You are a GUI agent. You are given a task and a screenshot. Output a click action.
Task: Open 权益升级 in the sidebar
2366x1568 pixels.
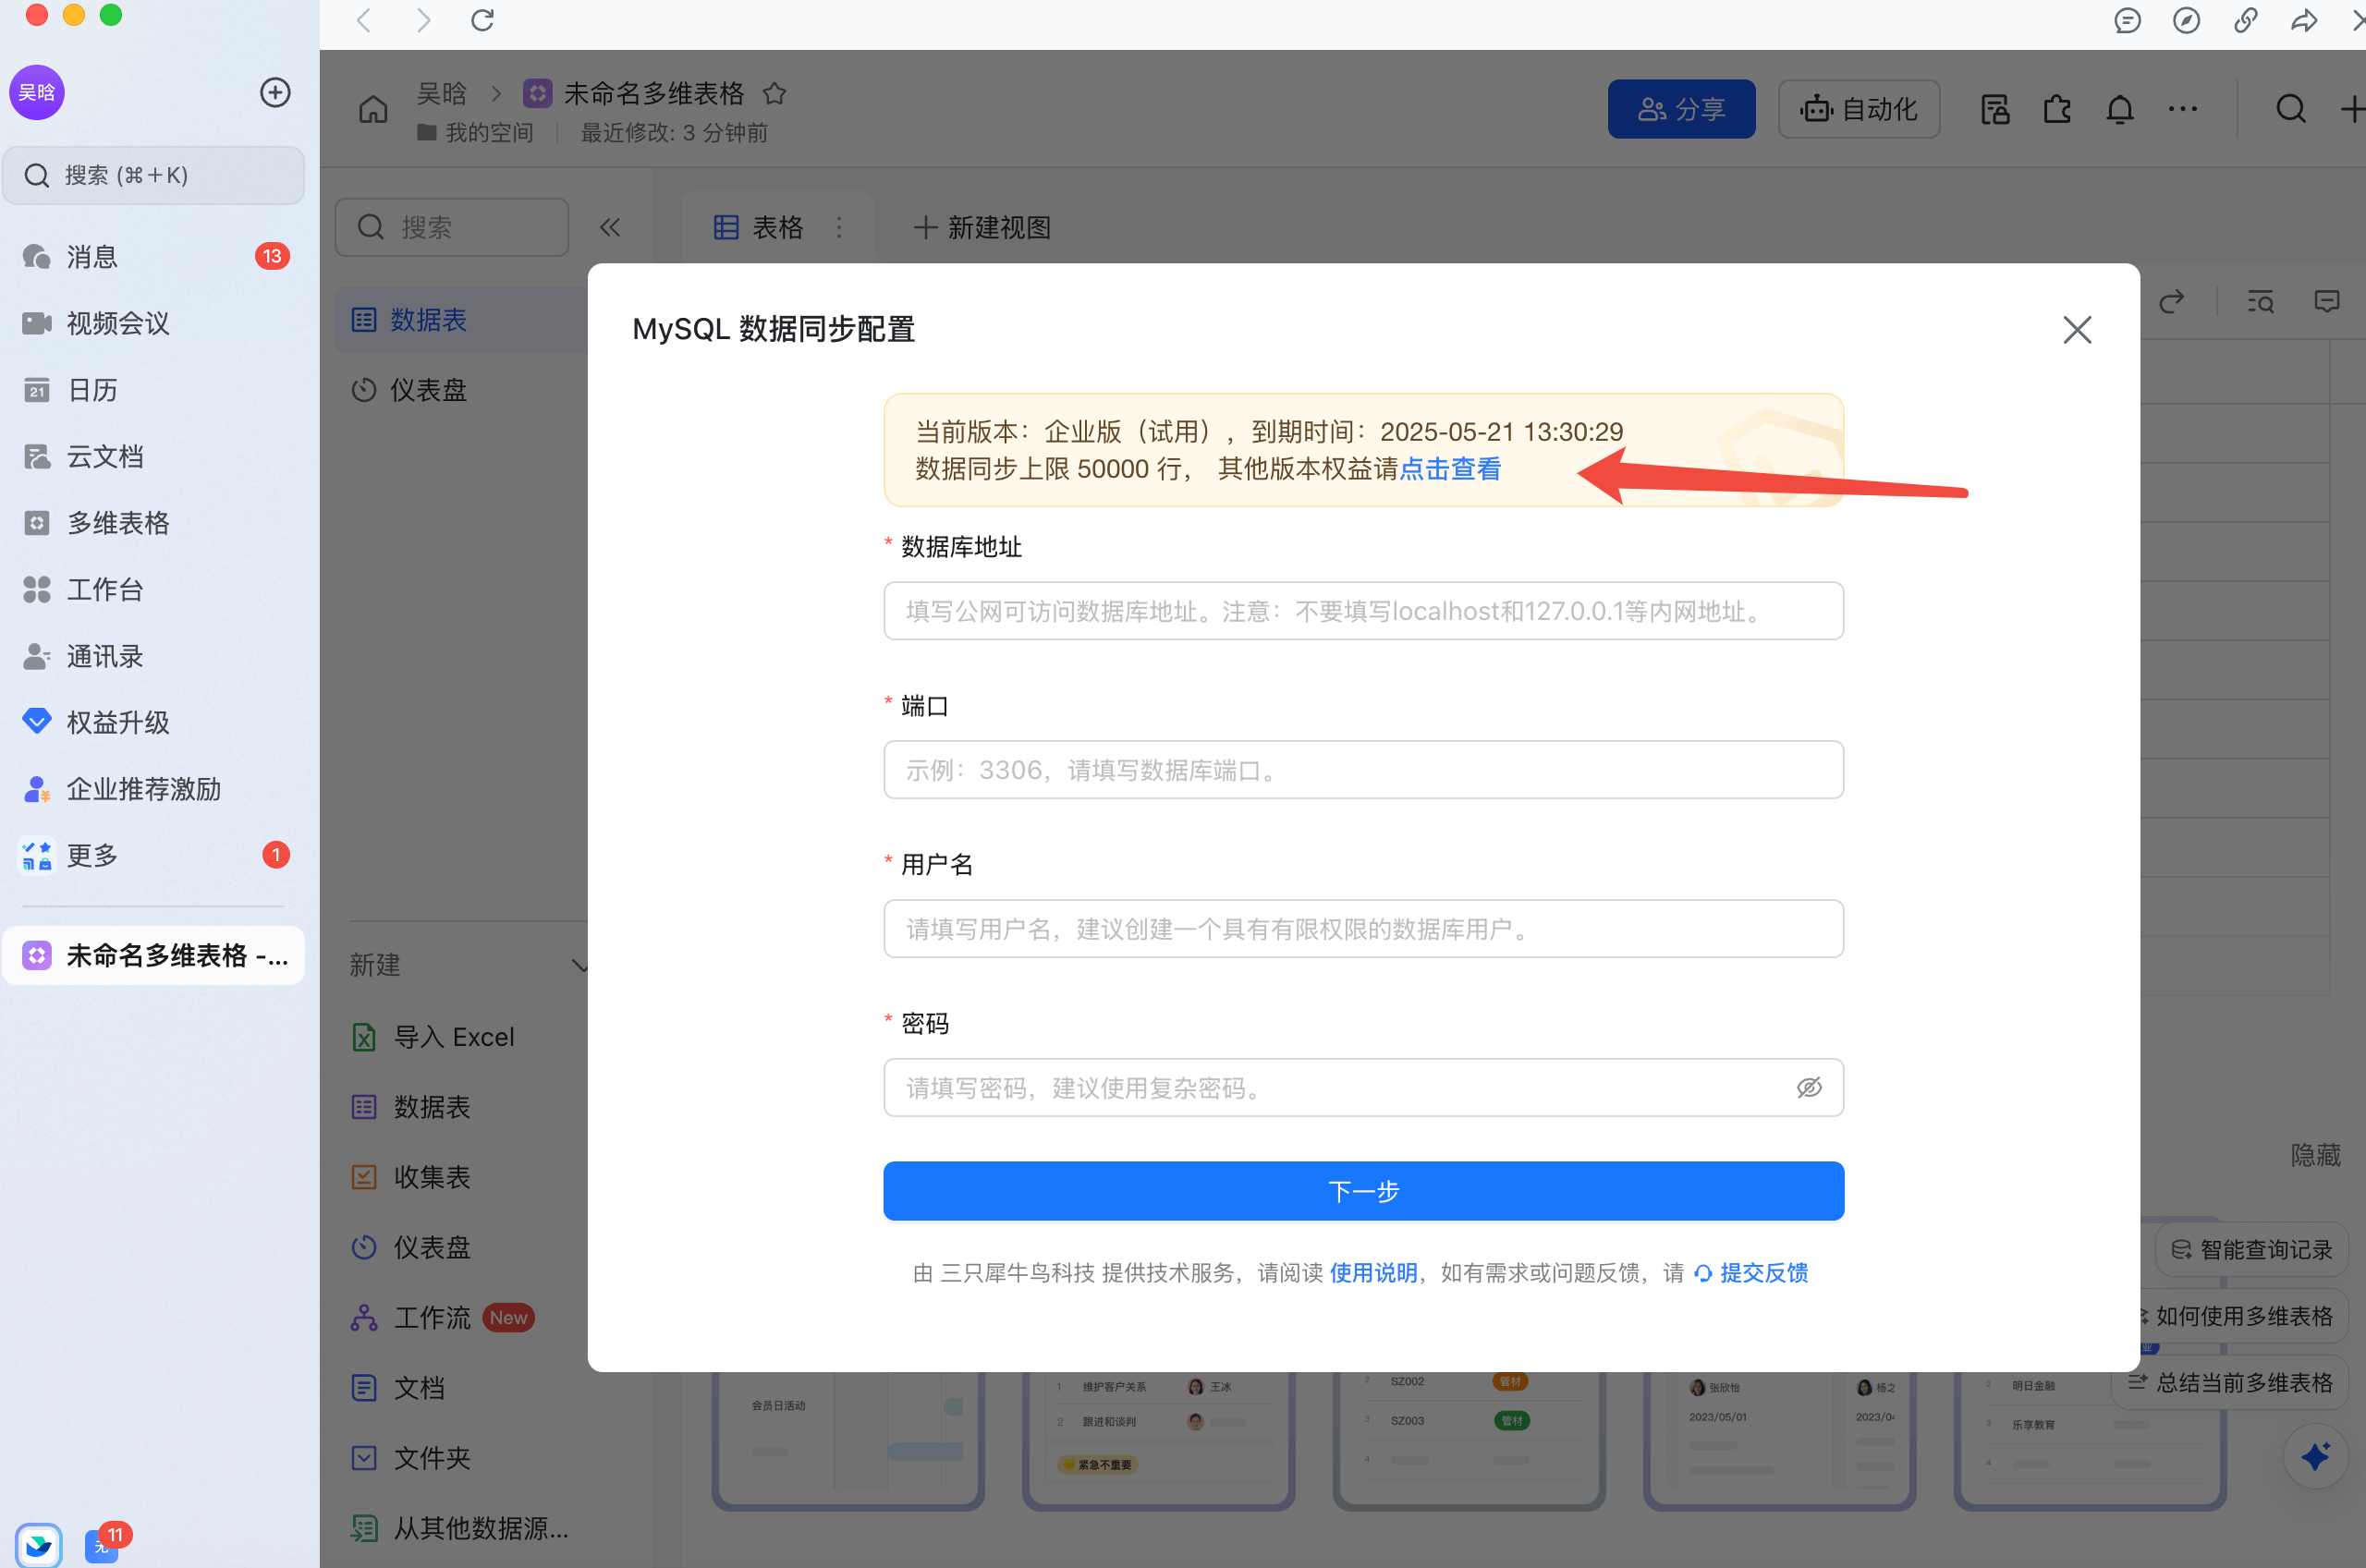pos(153,722)
